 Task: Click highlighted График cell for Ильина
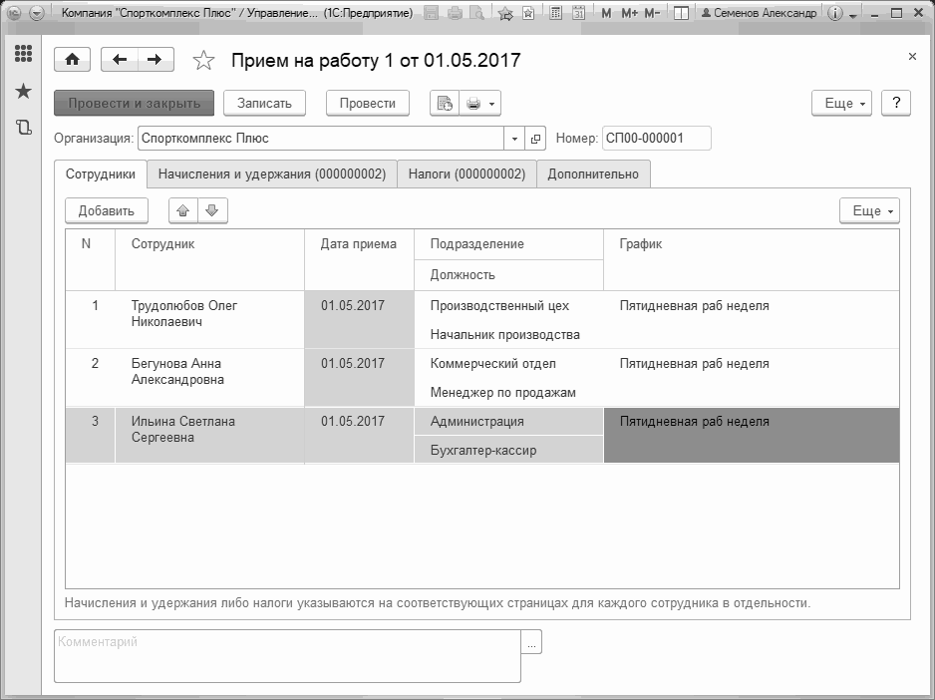752,435
